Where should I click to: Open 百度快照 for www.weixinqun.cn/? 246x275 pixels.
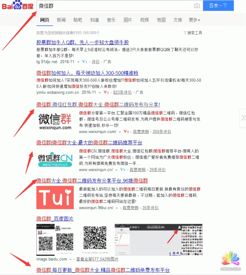tap(138, 170)
